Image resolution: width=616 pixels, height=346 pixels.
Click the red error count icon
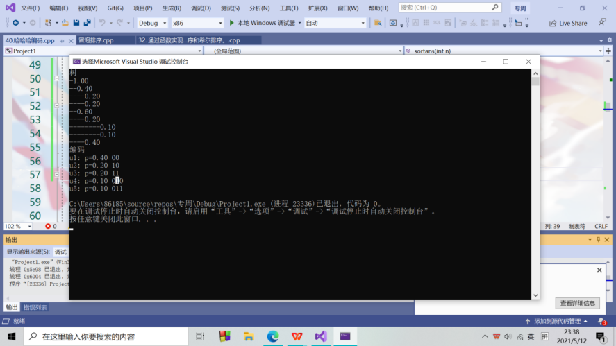tap(48, 226)
